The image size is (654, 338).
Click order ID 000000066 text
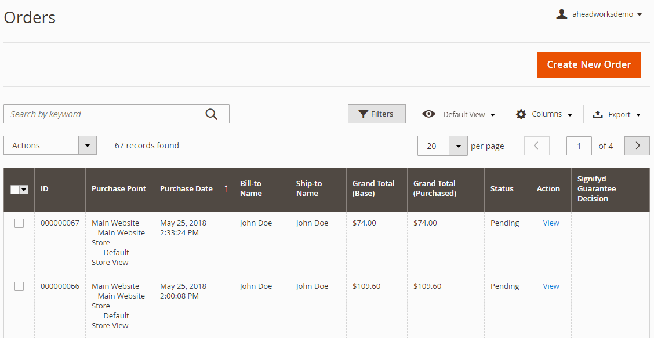click(60, 286)
